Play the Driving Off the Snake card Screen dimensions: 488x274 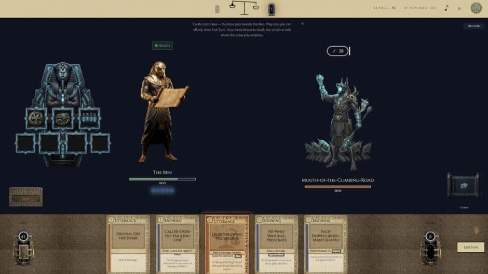pyautogui.click(x=128, y=244)
